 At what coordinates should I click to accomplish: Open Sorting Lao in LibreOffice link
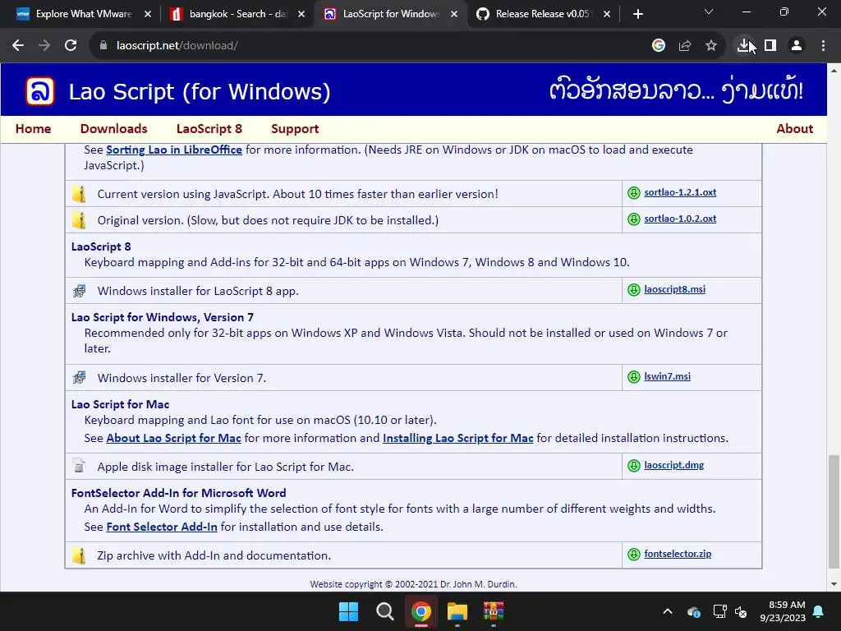pos(174,150)
